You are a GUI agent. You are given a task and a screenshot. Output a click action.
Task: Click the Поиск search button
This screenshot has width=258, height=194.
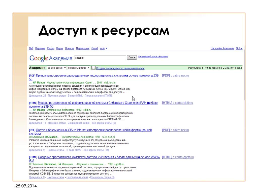click(132, 57)
